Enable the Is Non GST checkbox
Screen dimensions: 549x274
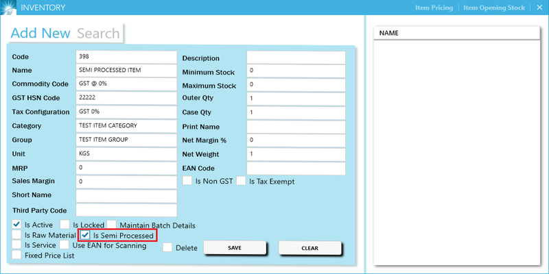tap(187, 181)
